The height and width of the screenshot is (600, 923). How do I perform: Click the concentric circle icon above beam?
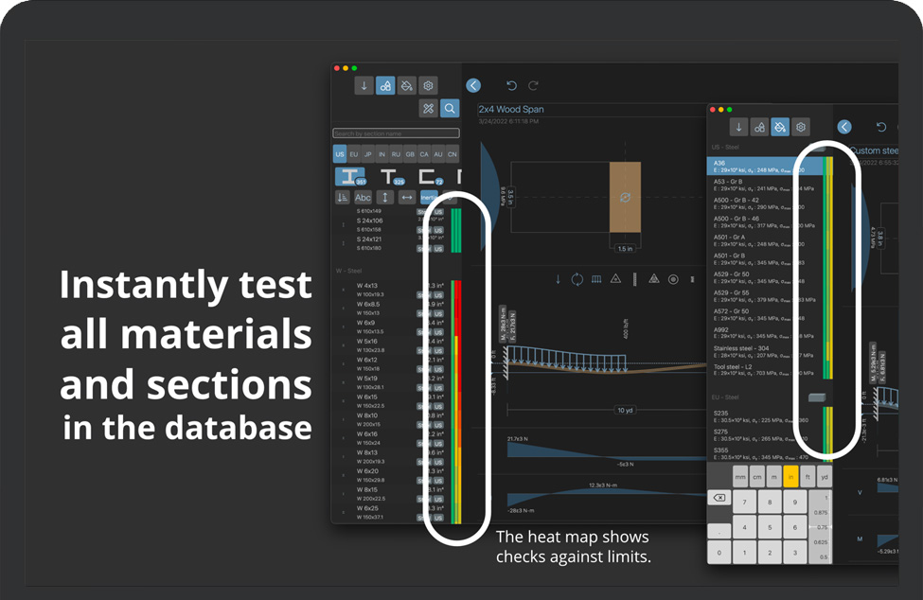tap(673, 279)
